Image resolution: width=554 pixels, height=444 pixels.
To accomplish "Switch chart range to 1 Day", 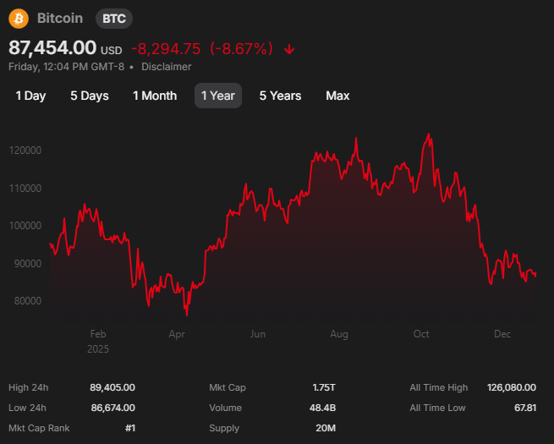I will (30, 96).
